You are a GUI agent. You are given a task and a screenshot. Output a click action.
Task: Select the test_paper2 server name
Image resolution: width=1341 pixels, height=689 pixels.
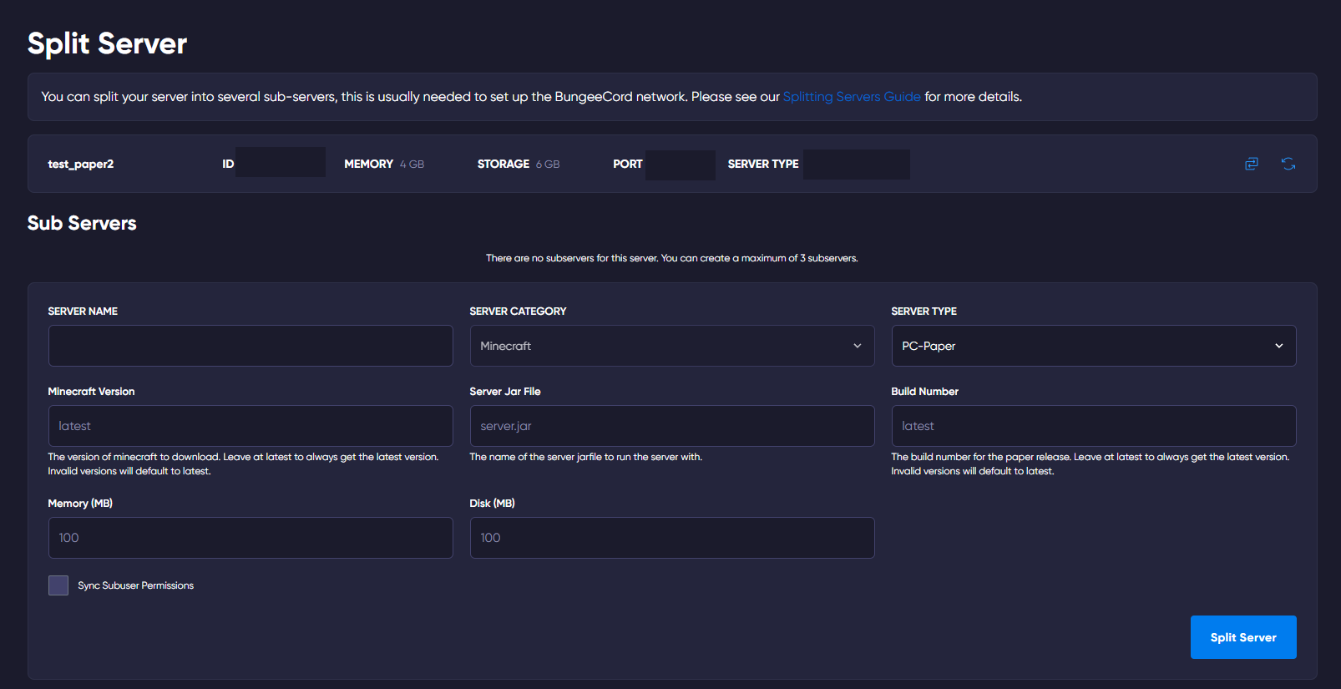click(x=81, y=164)
